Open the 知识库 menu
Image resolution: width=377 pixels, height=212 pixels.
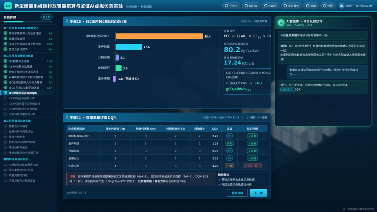(x=251, y=6)
